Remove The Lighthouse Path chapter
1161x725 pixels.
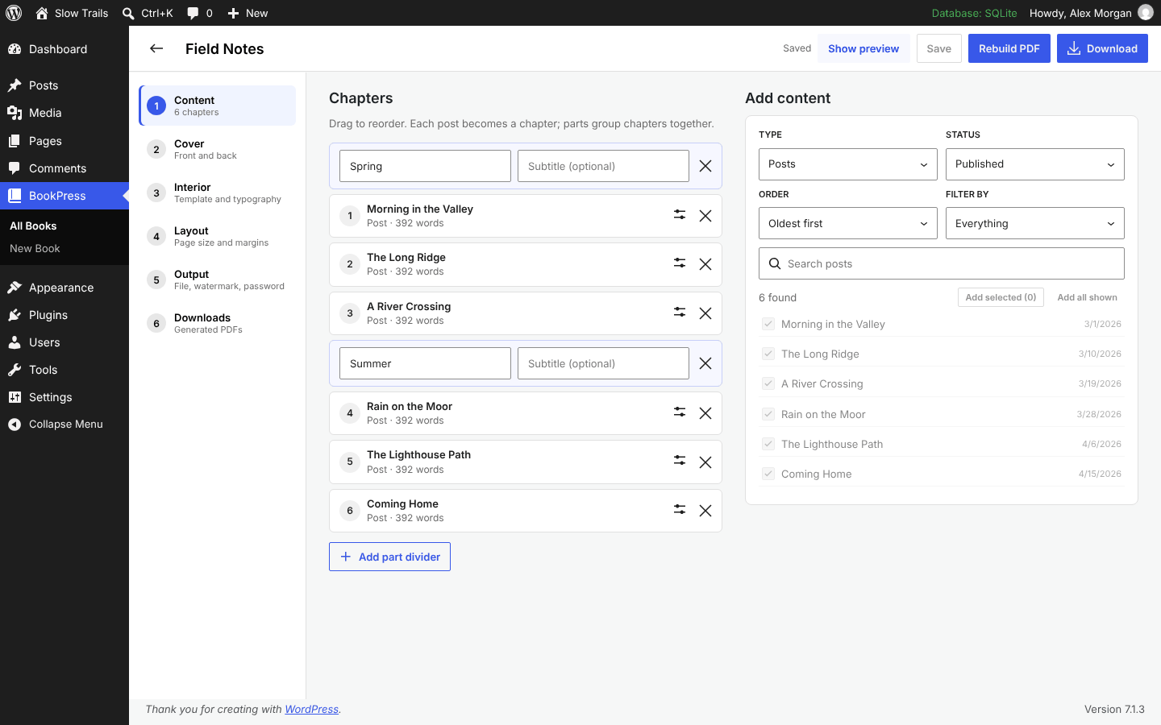705,462
